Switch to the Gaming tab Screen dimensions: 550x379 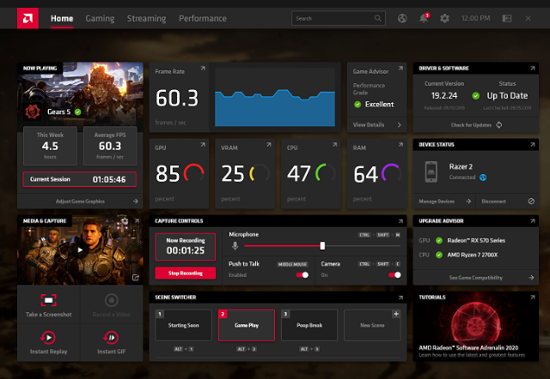(x=100, y=18)
